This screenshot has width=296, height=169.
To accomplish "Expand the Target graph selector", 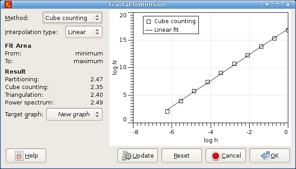I will 74,114.
